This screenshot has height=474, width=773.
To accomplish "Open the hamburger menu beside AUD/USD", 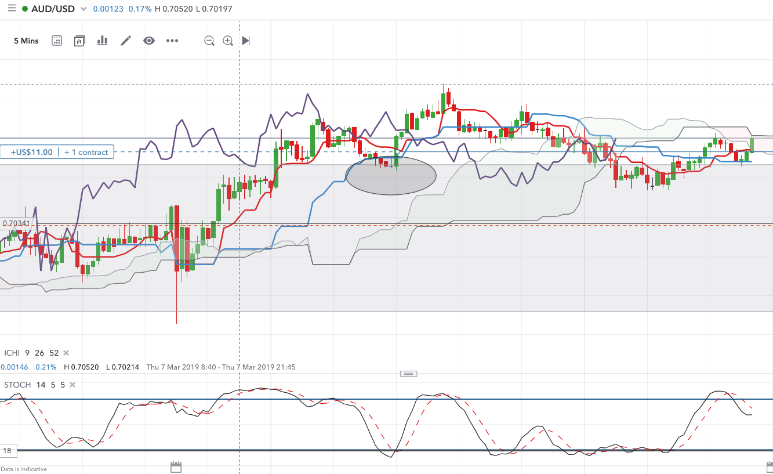I will (12, 9).
